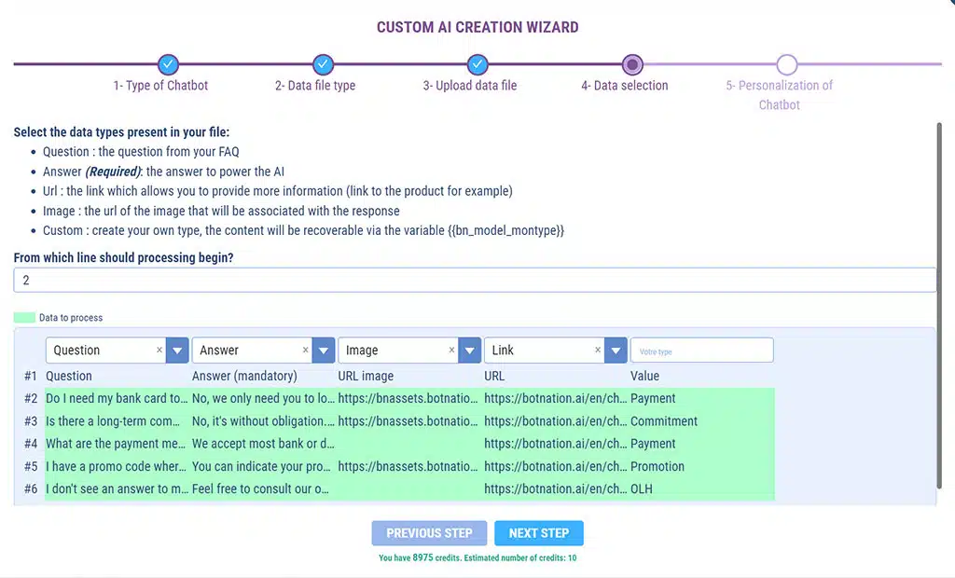Click the checkmark circle for Upload data file step
Viewport: 955px width, 578px height.
click(477, 64)
